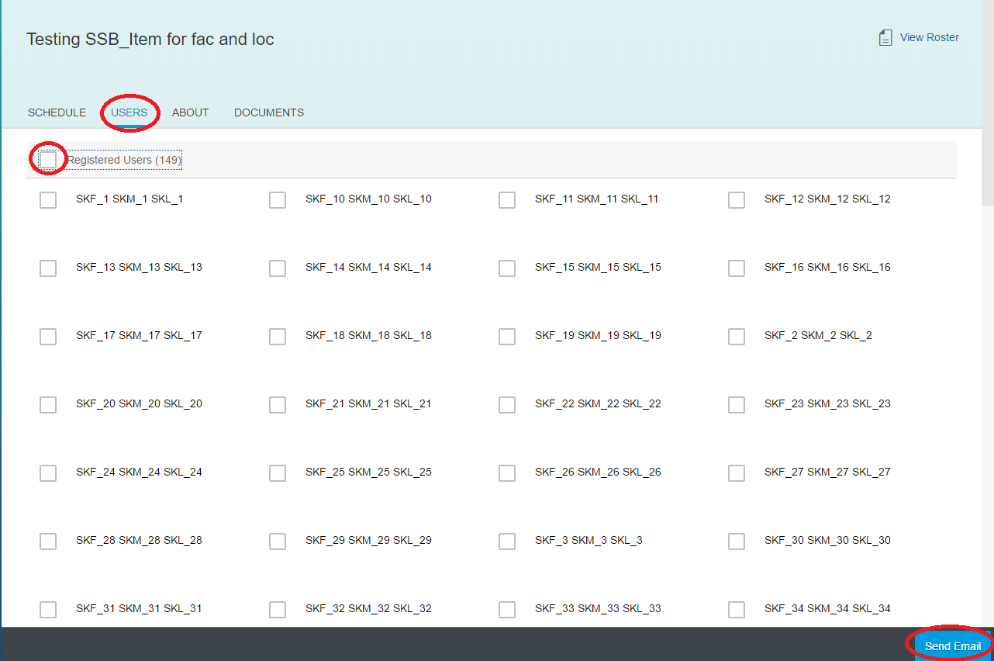Click the Registered Users (149) label

(x=124, y=160)
